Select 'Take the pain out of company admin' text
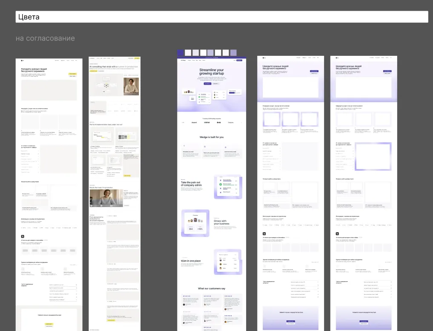Viewport: 433px width, 331px height. coord(191,184)
